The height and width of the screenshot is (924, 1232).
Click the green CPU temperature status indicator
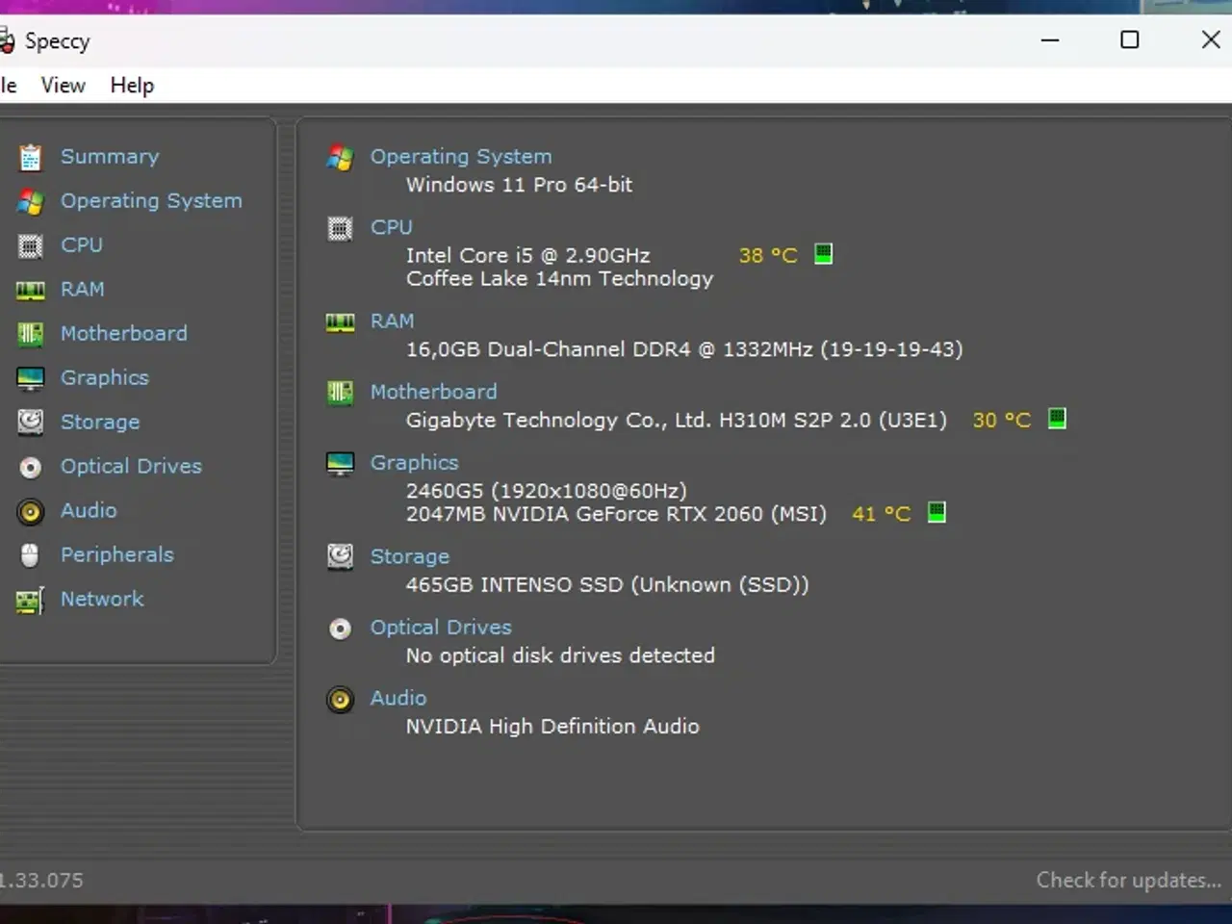pos(823,253)
